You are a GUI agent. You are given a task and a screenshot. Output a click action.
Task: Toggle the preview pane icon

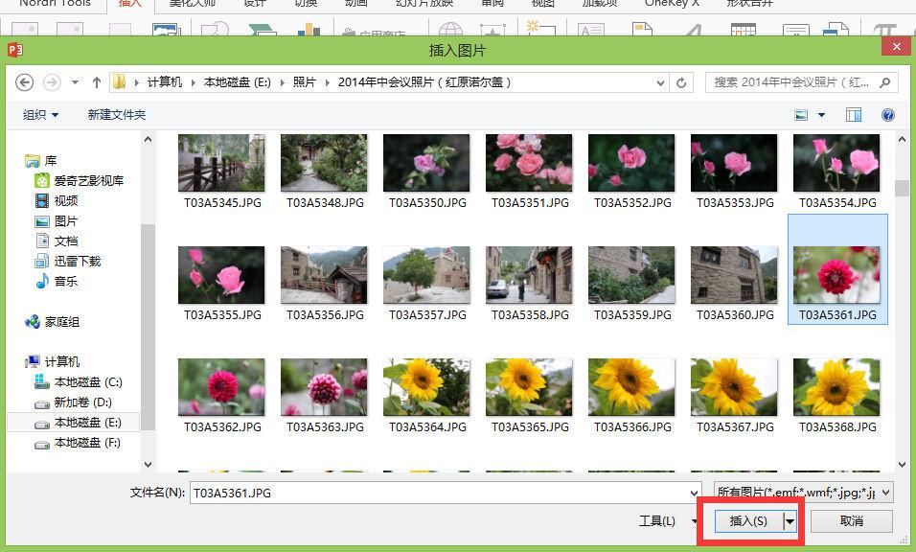point(853,115)
